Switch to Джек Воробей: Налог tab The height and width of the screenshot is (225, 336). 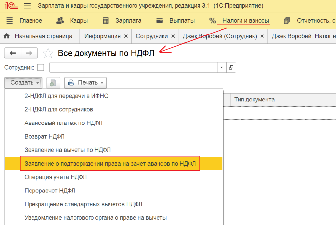[x=304, y=36]
